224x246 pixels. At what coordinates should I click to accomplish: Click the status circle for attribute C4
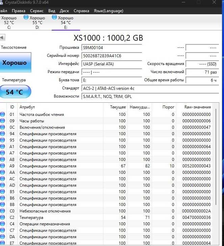(x=2, y=224)
